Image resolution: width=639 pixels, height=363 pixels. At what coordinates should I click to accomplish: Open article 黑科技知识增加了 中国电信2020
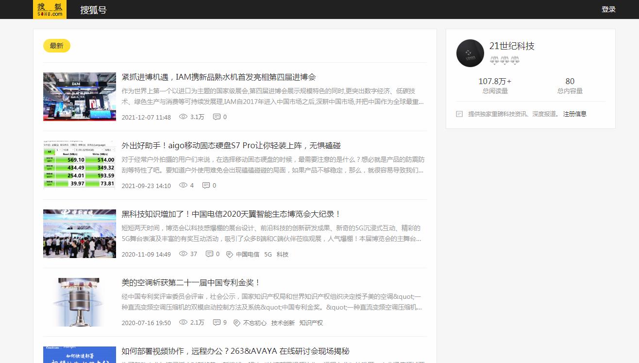(232, 214)
